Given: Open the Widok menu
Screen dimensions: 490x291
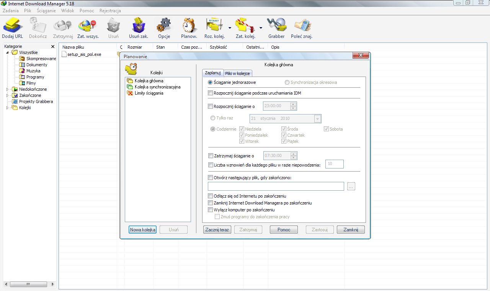Looking at the screenshot, I should (68, 11).
